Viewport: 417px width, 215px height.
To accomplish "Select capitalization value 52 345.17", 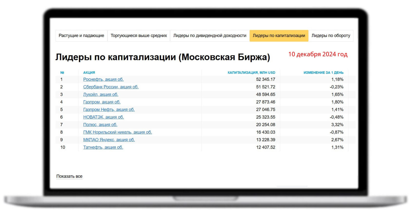I will click(266, 79).
